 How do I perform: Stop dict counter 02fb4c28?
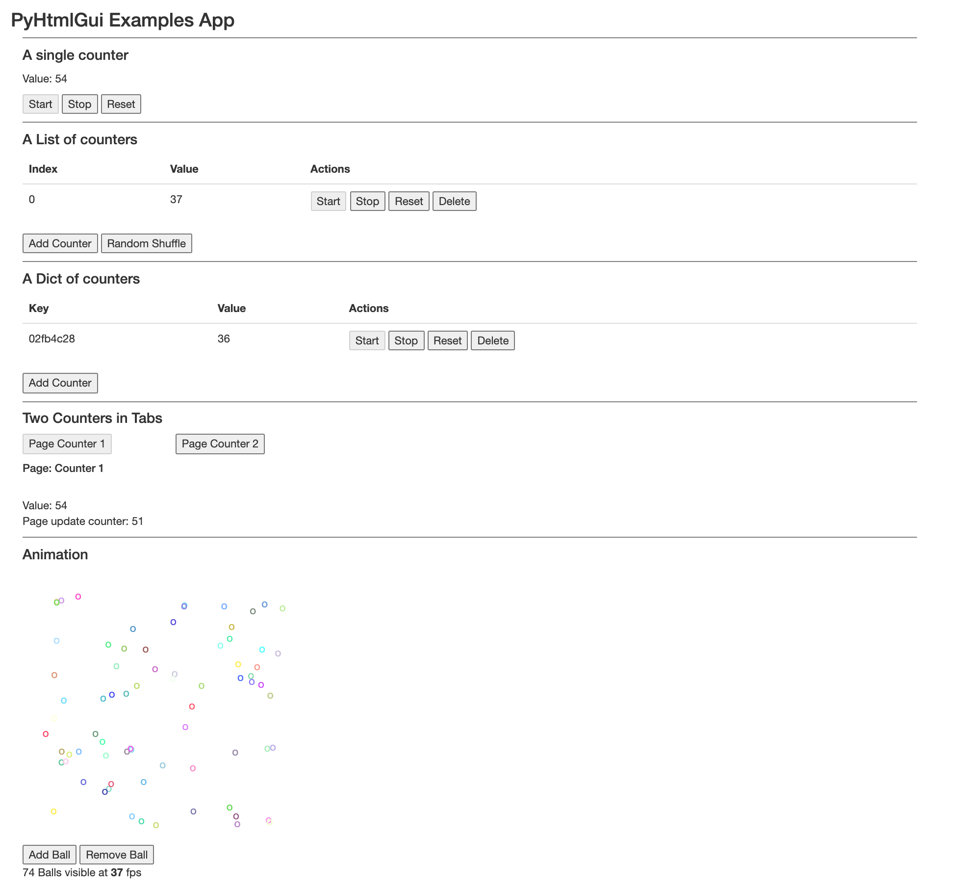point(406,340)
